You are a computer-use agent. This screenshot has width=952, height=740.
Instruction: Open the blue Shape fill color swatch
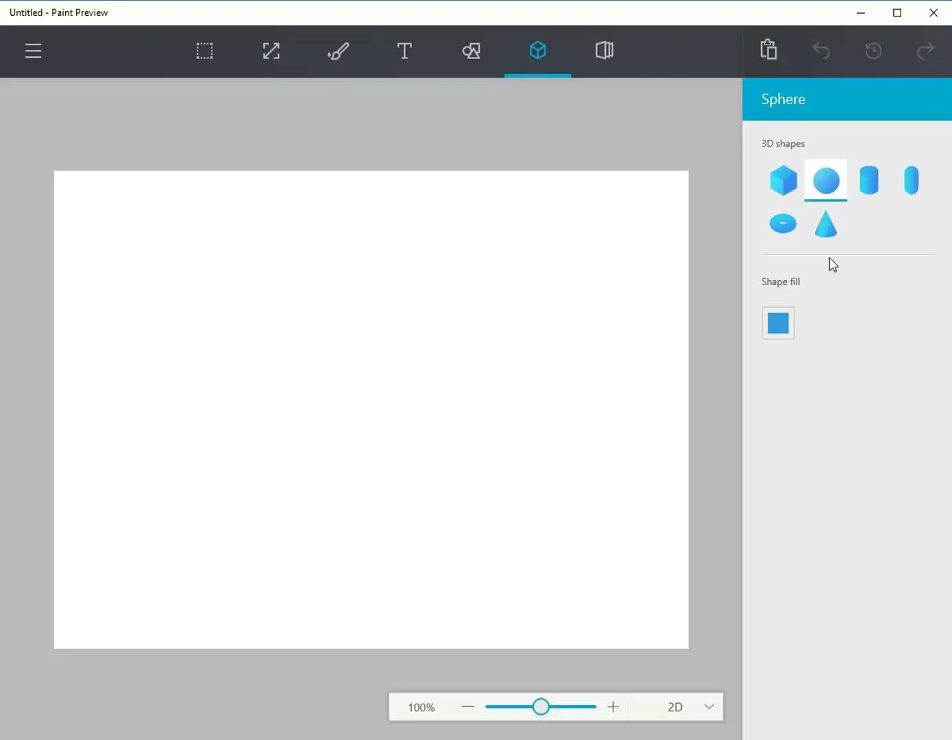click(x=778, y=323)
